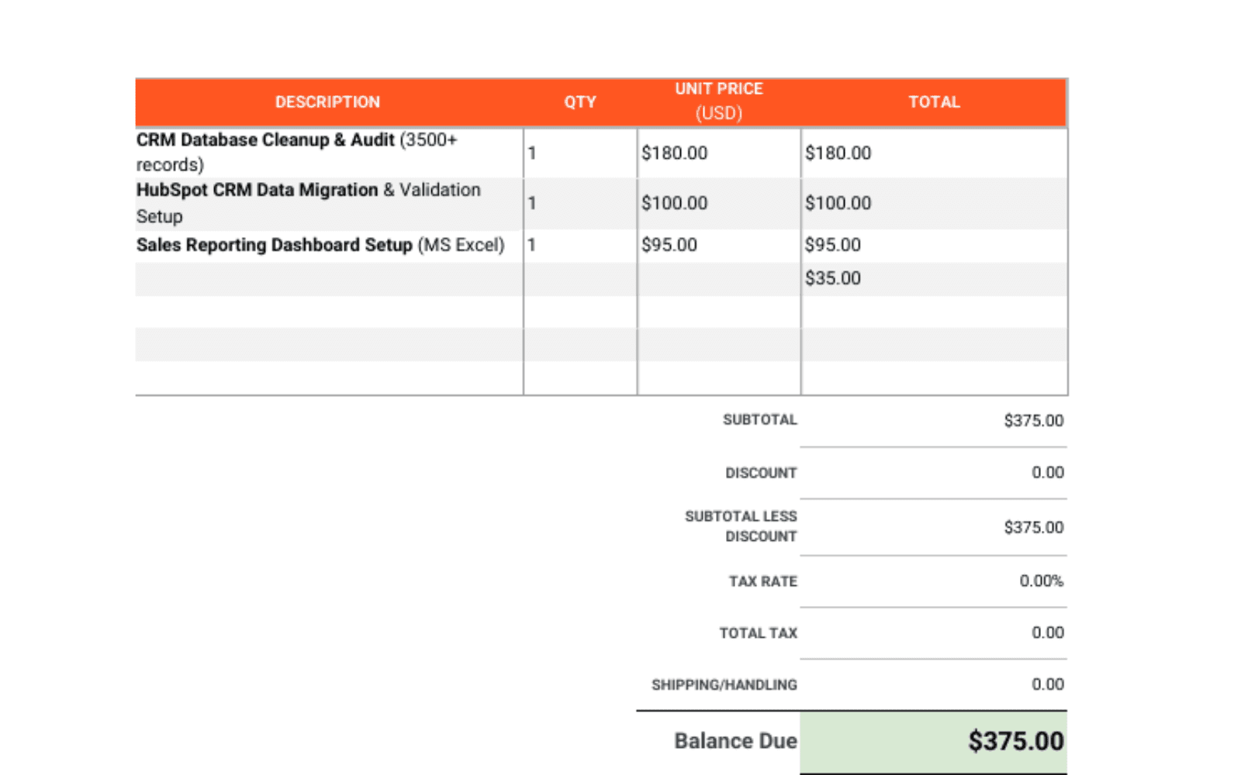This screenshot has width=1241, height=775.
Task: Click the subtotal less discount value $375.00
Action: 1034,527
